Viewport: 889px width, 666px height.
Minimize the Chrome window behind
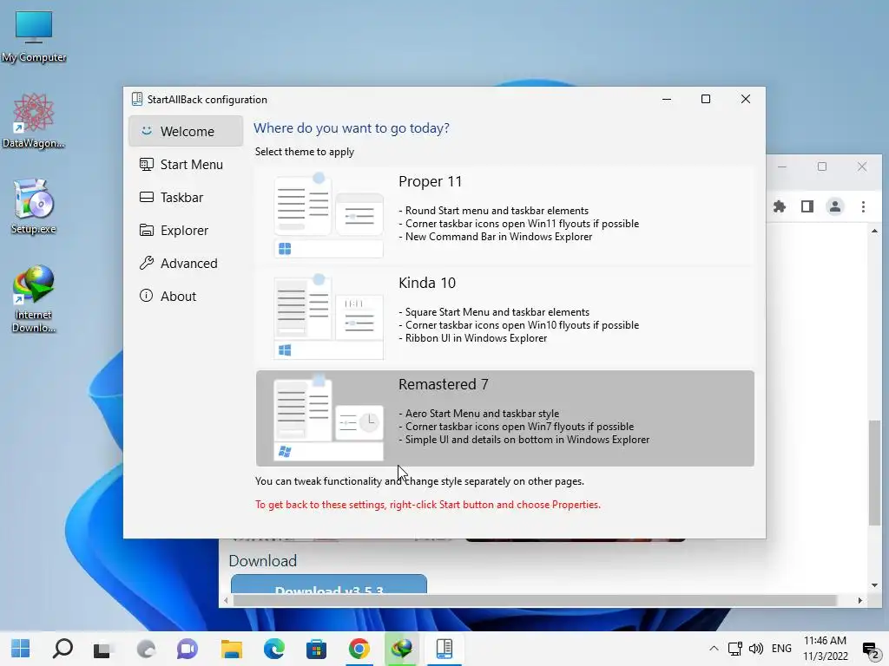pos(782,166)
